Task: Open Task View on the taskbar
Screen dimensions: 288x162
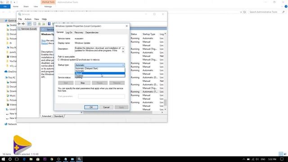Action: (x=17, y=159)
